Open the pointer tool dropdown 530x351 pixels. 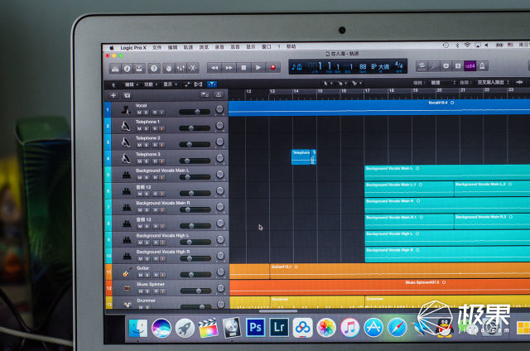click(x=328, y=83)
